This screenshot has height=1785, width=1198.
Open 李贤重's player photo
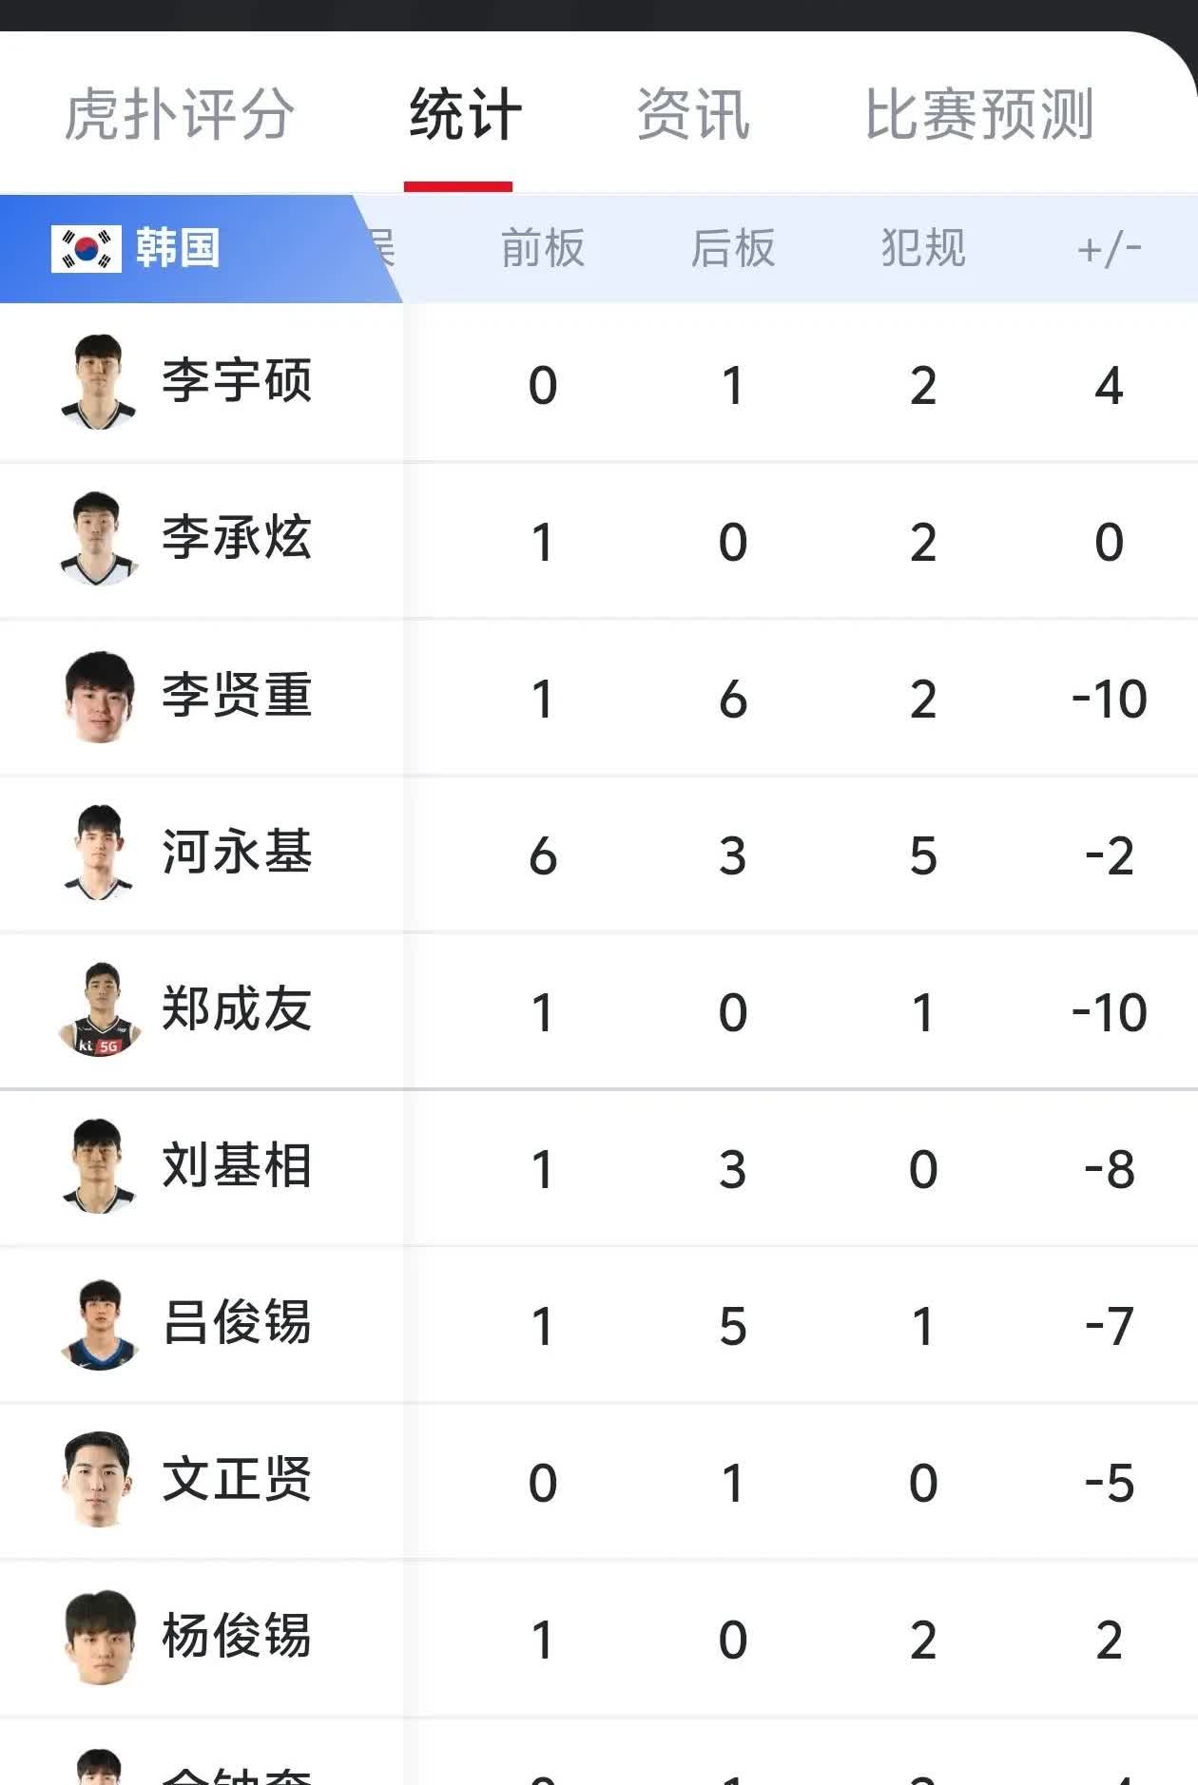point(99,696)
